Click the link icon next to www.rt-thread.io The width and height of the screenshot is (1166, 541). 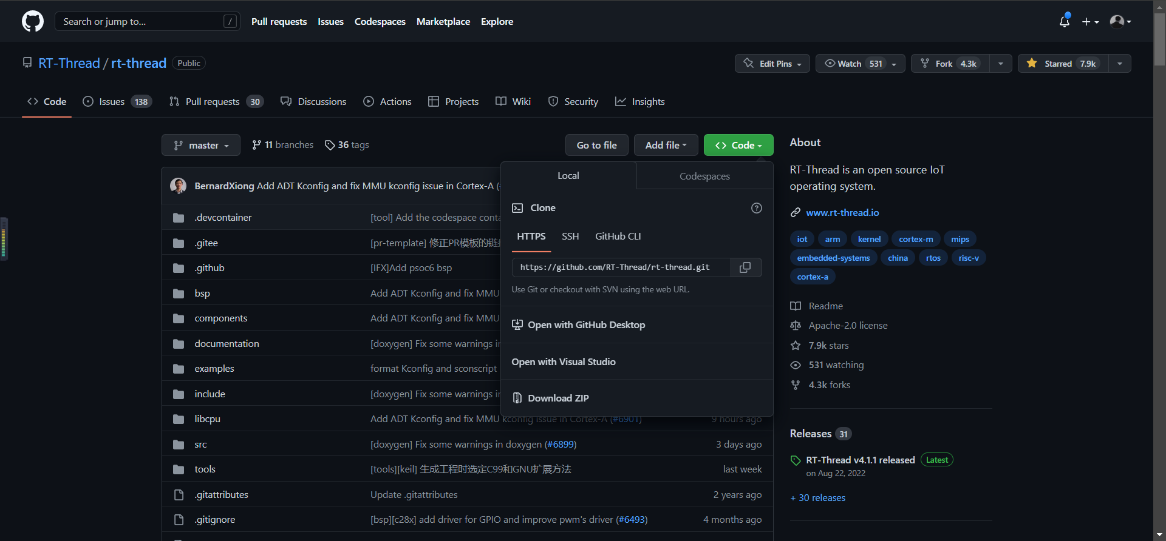click(x=795, y=213)
